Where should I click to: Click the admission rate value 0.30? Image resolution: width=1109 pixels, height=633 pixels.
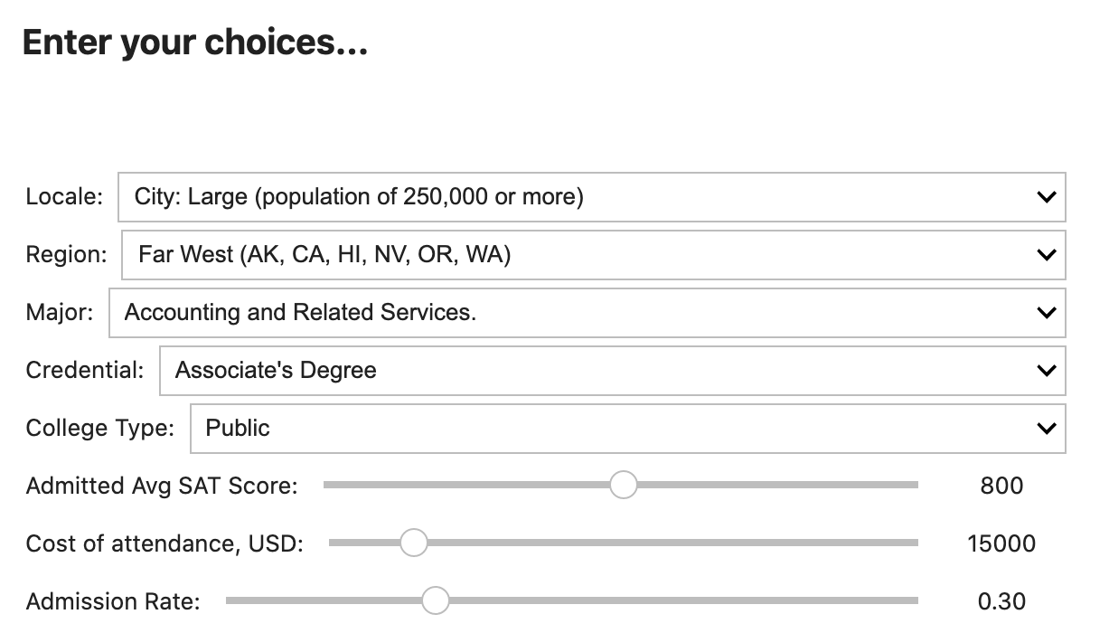click(x=1001, y=601)
